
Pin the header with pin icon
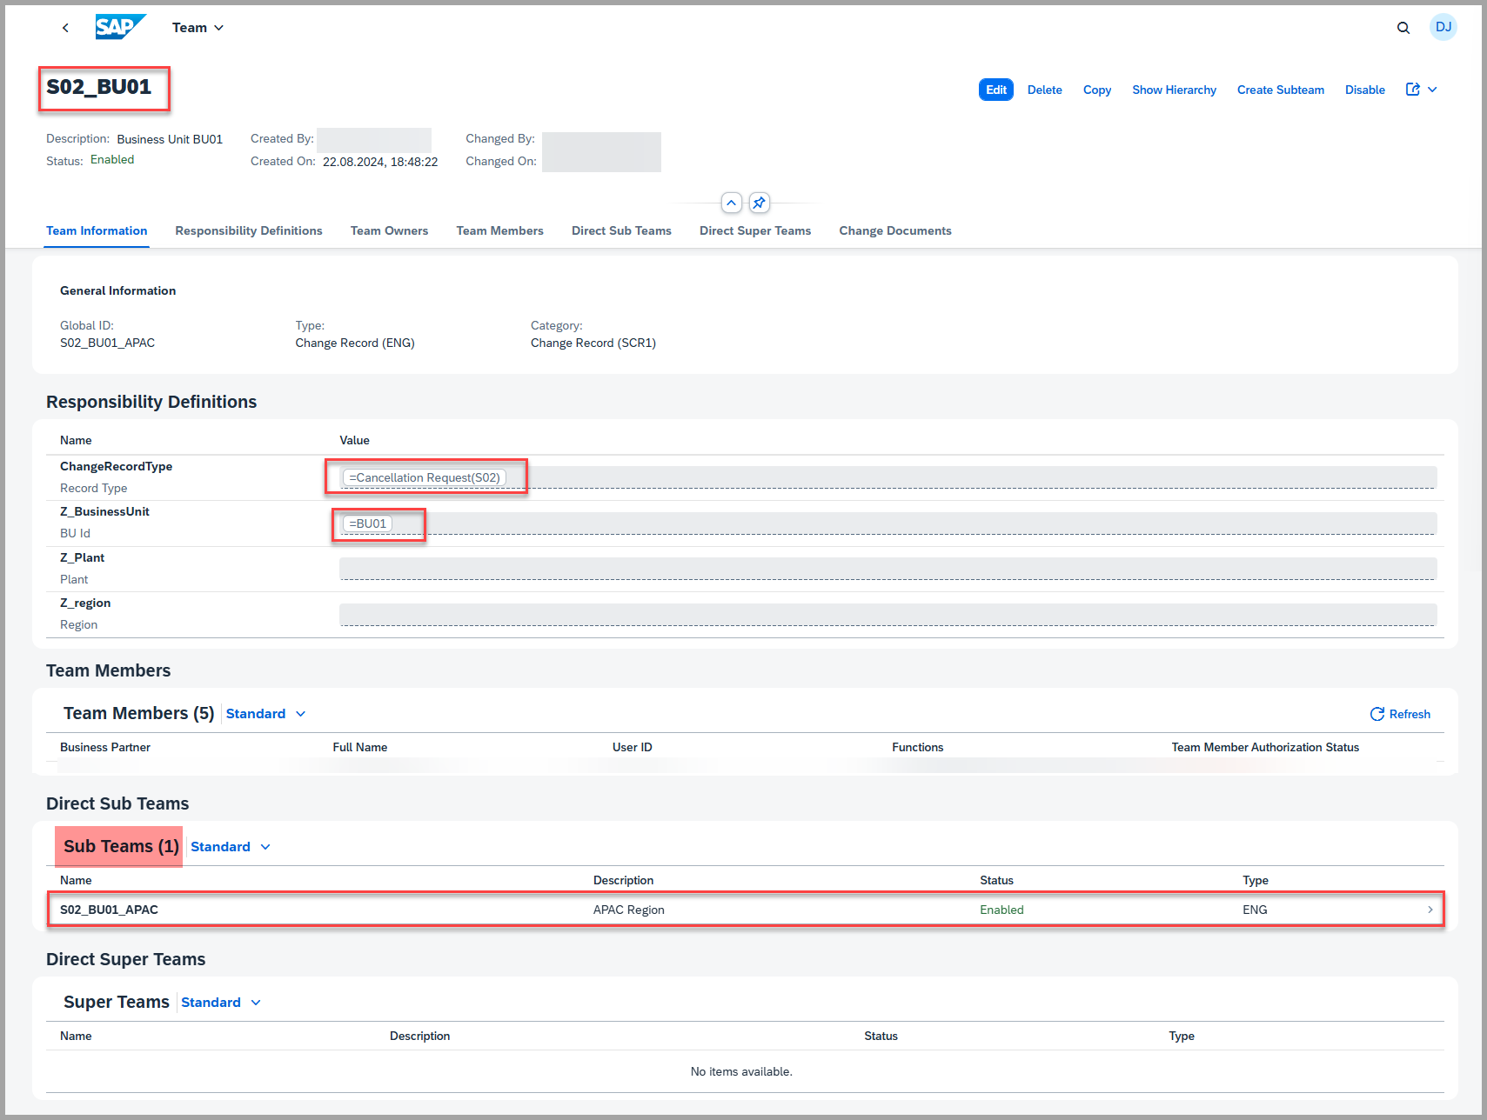tap(759, 203)
